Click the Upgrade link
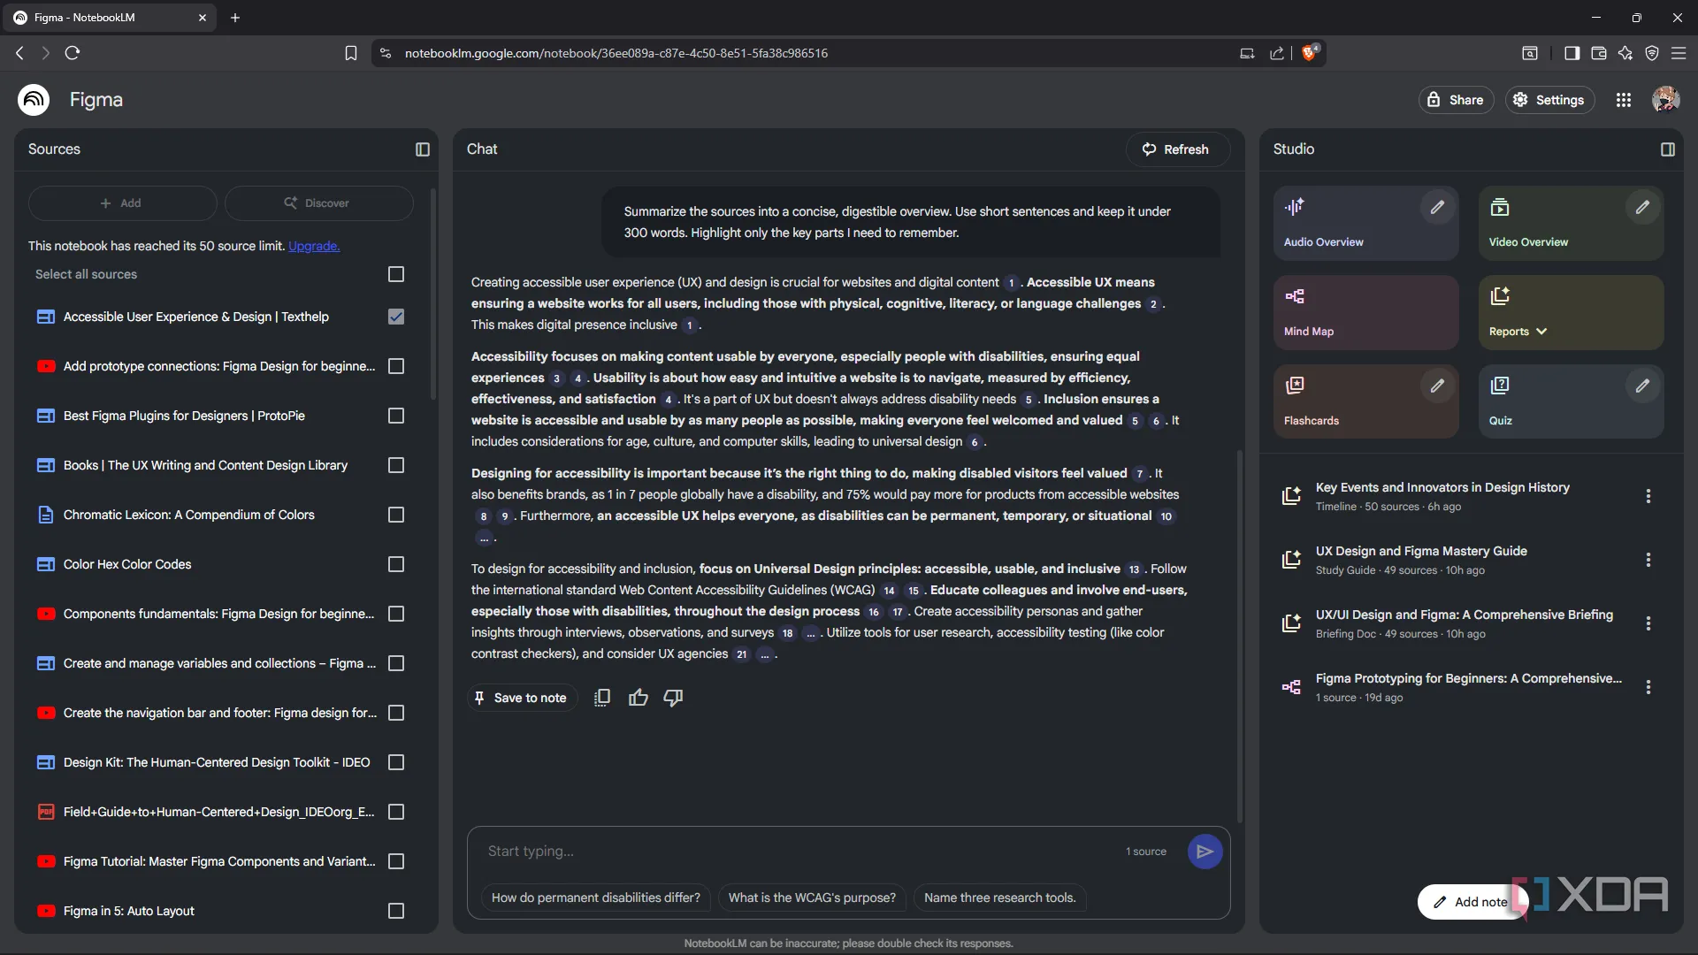Viewport: 1698px width, 955px height. (314, 246)
